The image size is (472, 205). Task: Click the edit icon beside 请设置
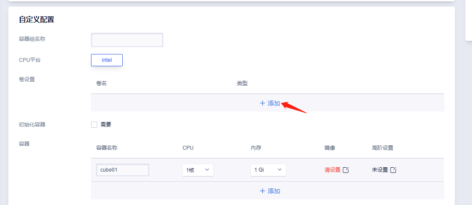click(x=346, y=170)
